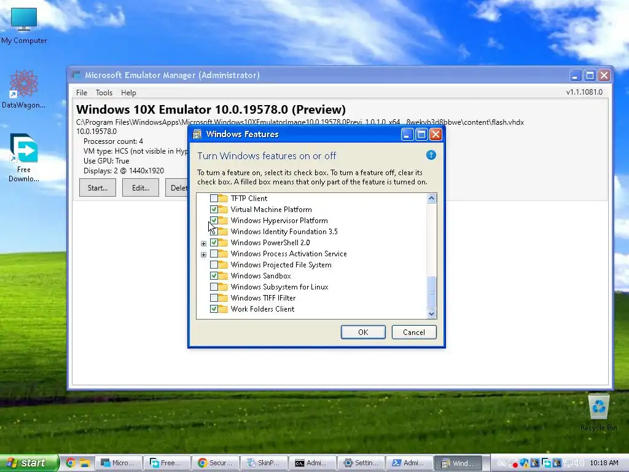The height and width of the screenshot is (472, 629).
Task: Click the tray icon with the red dot
Action: 513,463
